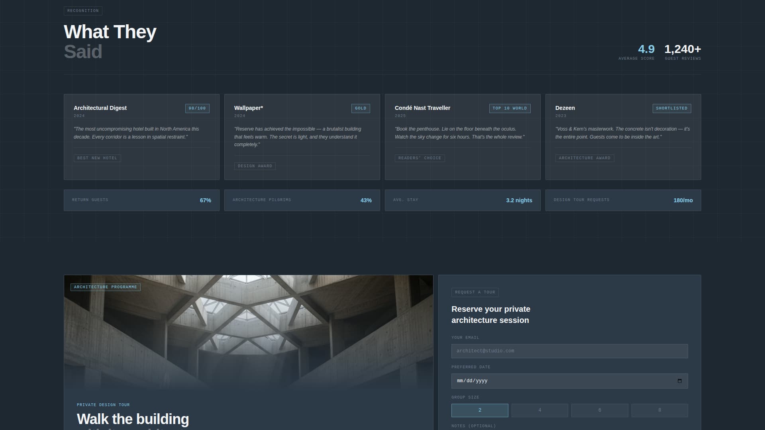Screen dimensions: 765x430
Task: Click the GOLD badge on Wallpaper* card
Action: pos(360,108)
